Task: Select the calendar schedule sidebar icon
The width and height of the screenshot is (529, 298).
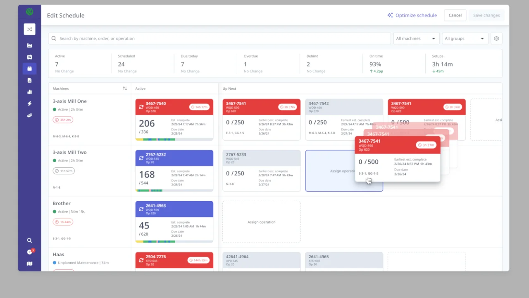Action: point(29,69)
